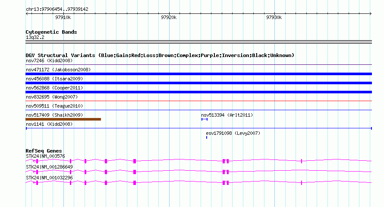Click the red loss line under nsv832695
The image size is (384, 207).
point(198,101)
